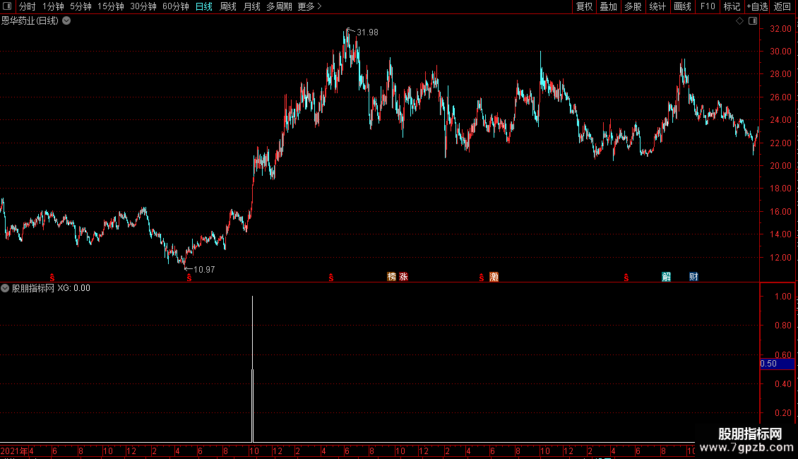The image size is (798, 459).
Task: Open the 统计 statistics tool
Action: point(657,6)
